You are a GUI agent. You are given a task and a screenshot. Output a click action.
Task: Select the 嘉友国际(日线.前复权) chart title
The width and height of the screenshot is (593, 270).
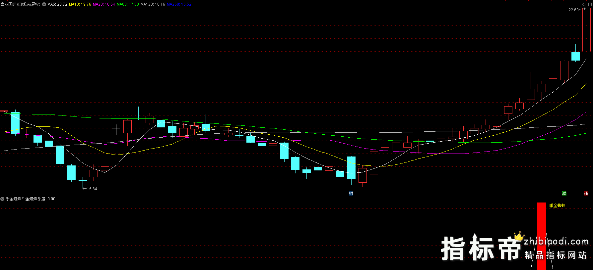(x=21, y=4)
